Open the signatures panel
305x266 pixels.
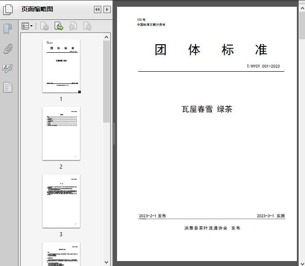point(8,68)
